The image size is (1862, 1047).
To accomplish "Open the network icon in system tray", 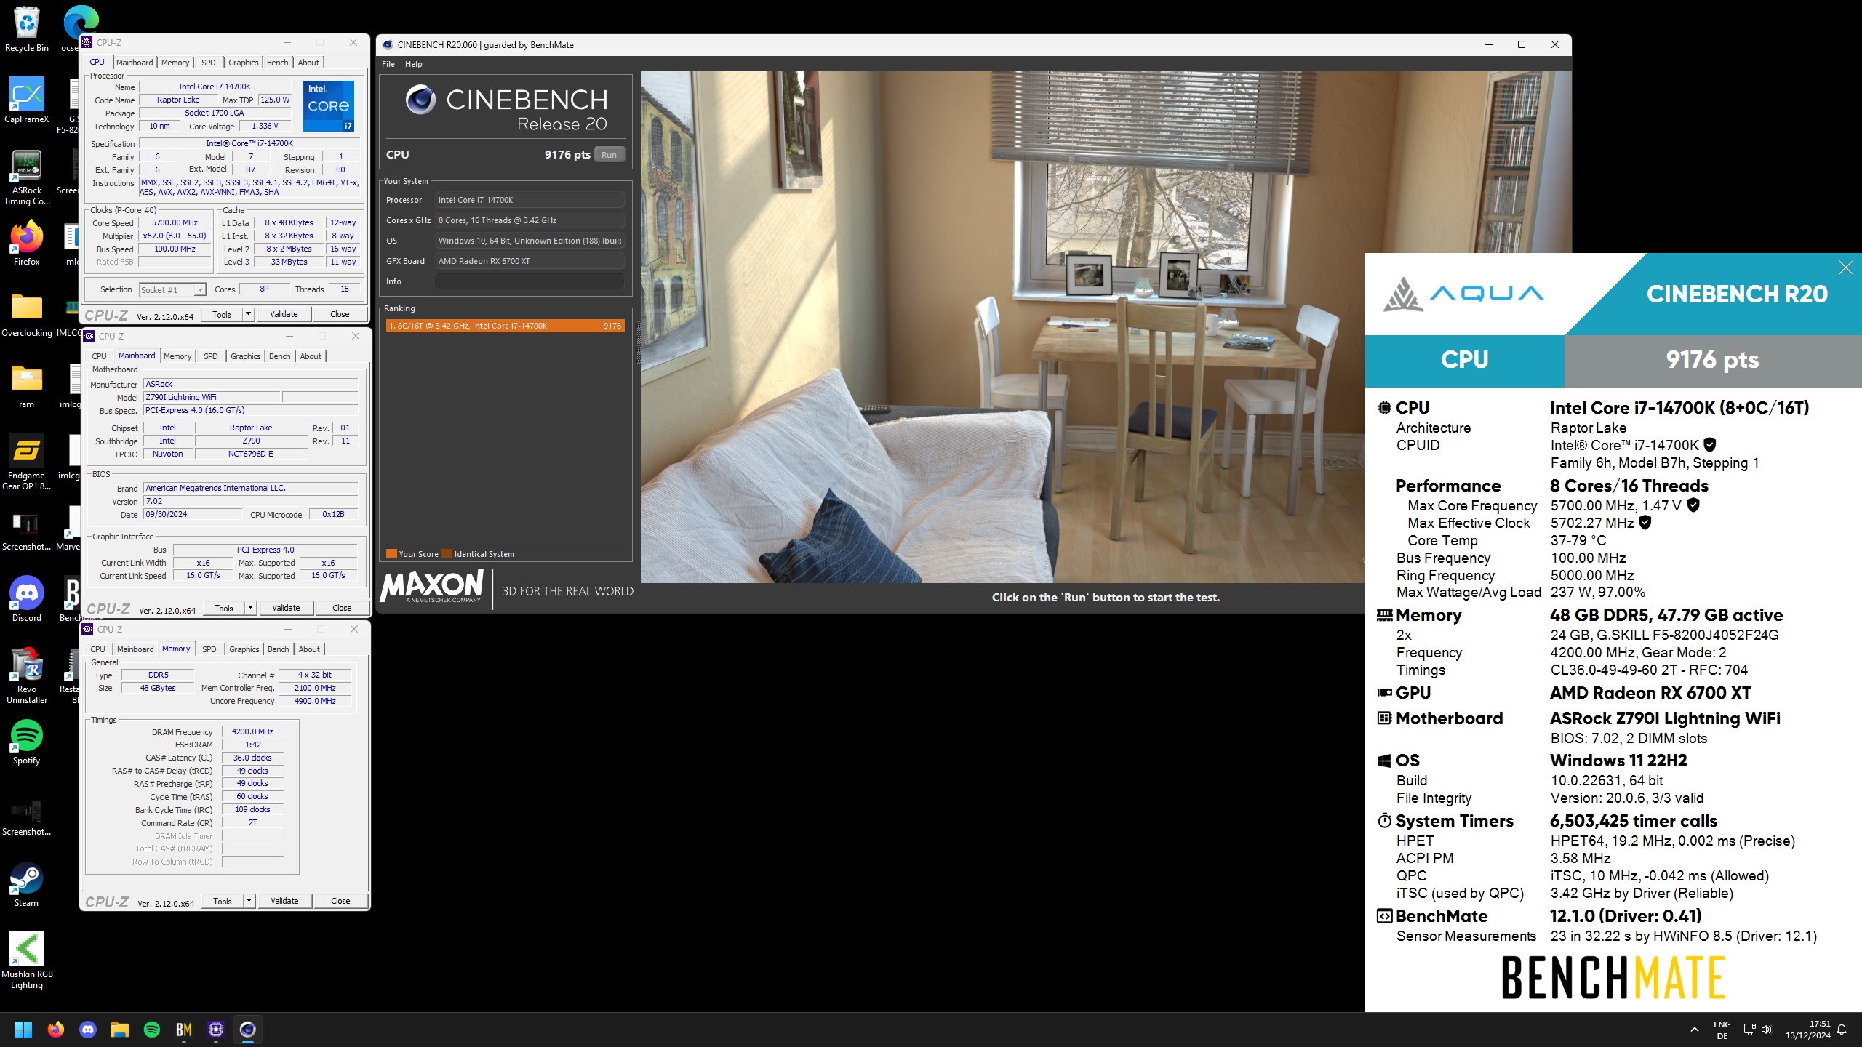I will (x=1749, y=1030).
